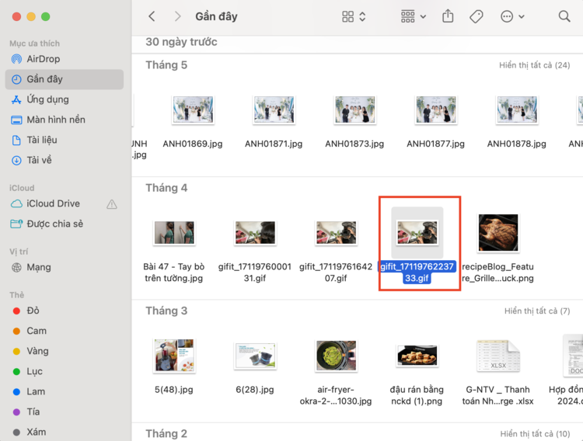Select Bài 47 - Tay bò trên tường.jpg thumbnail
This screenshot has width=583, height=441.
[x=174, y=233]
